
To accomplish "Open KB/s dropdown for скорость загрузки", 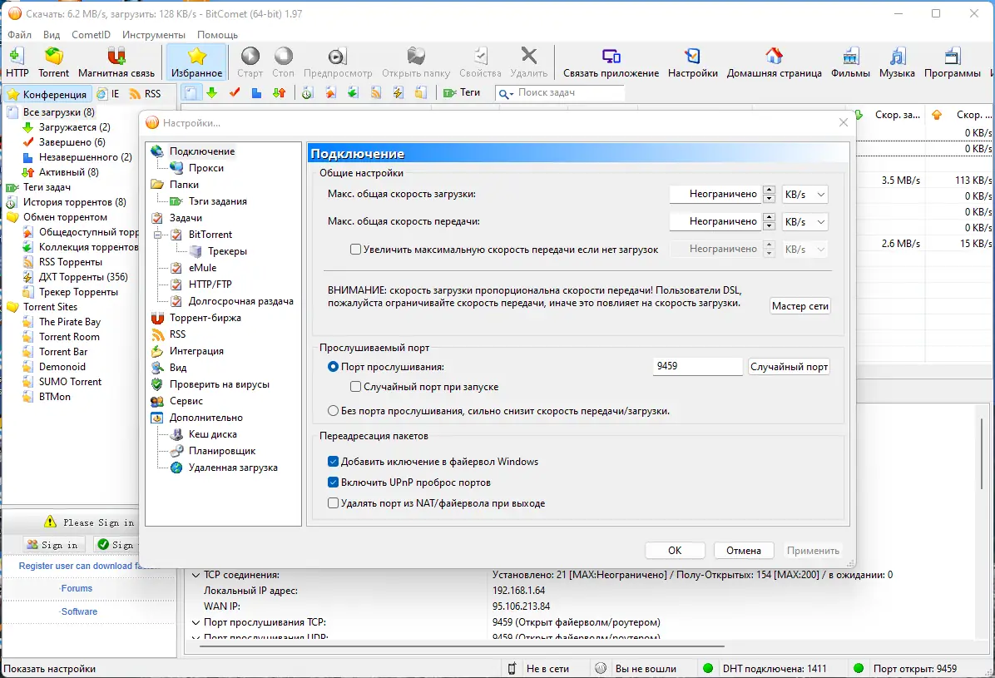I will coord(804,195).
